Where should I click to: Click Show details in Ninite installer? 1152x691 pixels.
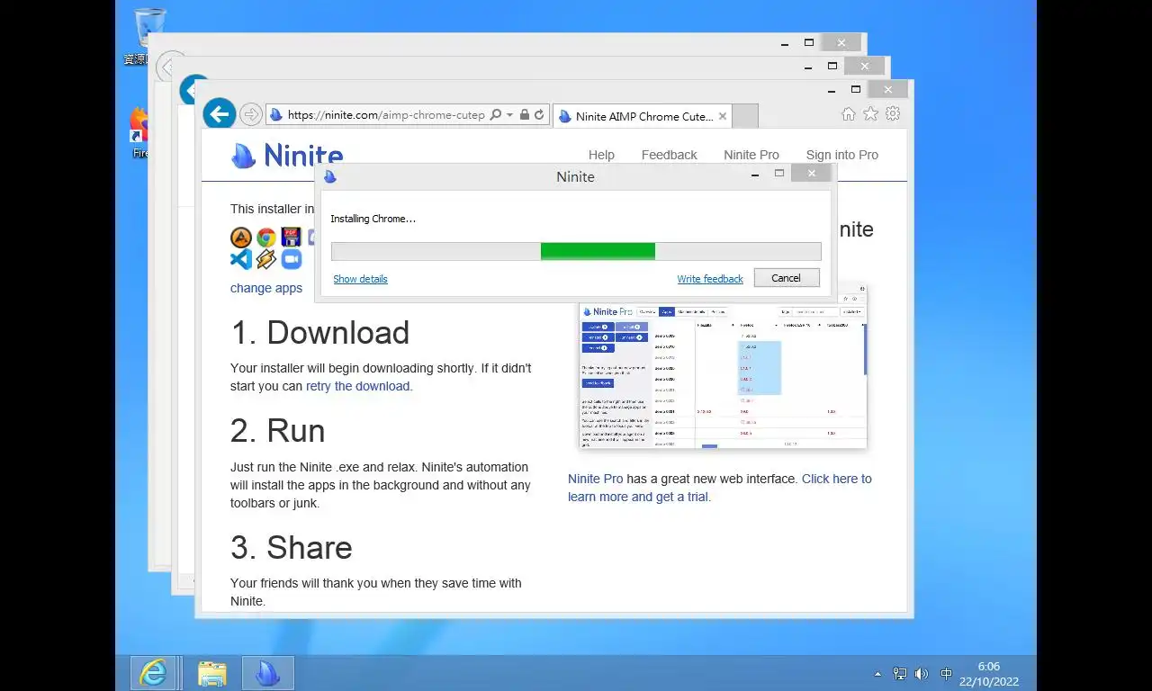[360, 279]
